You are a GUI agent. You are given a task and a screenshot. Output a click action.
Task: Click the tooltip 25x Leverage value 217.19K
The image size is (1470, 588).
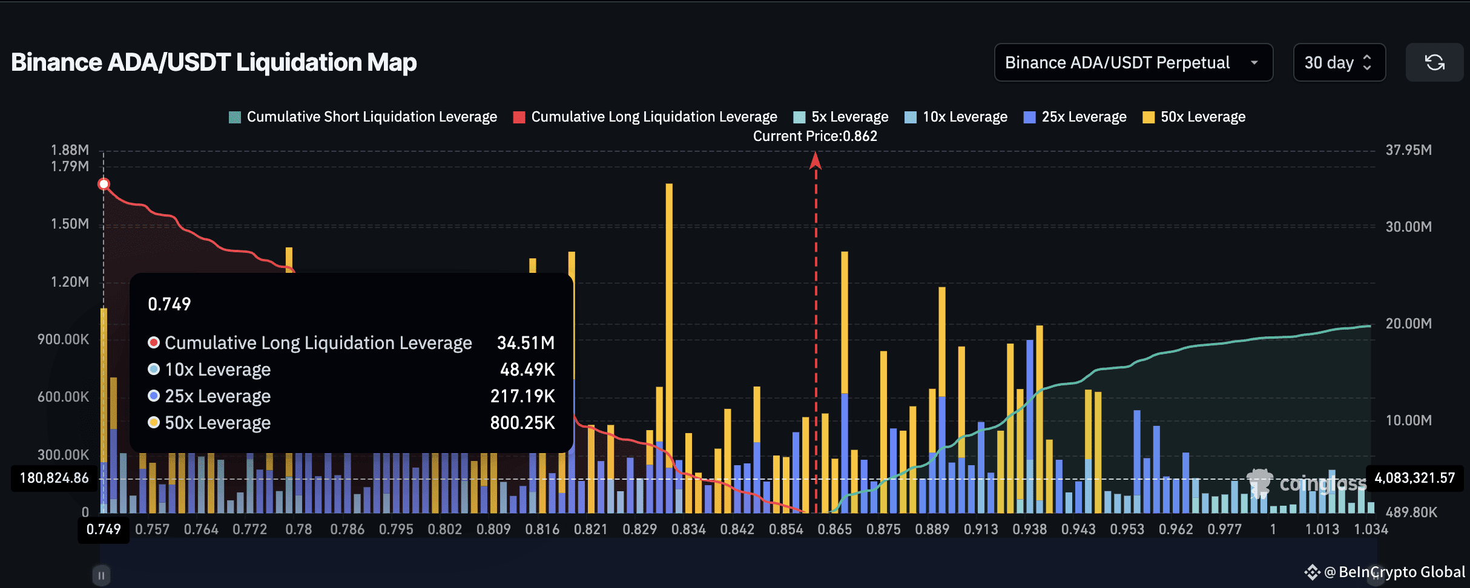522,396
